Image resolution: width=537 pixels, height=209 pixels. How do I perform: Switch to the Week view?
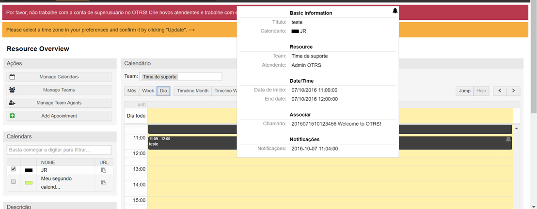click(x=148, y=91)
